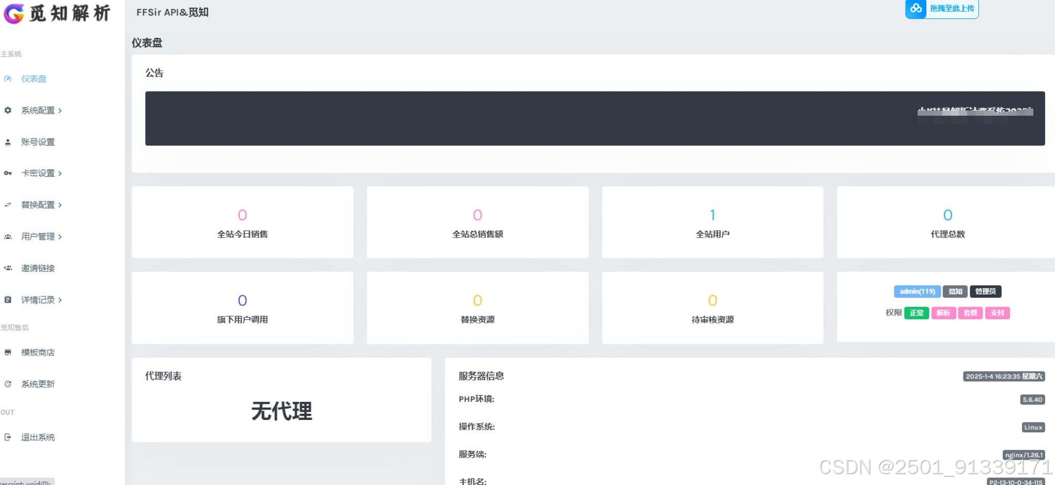Click the 套餐 colored badge
1055x485 pixels.
pyautogui.click(x=970, y=312)
